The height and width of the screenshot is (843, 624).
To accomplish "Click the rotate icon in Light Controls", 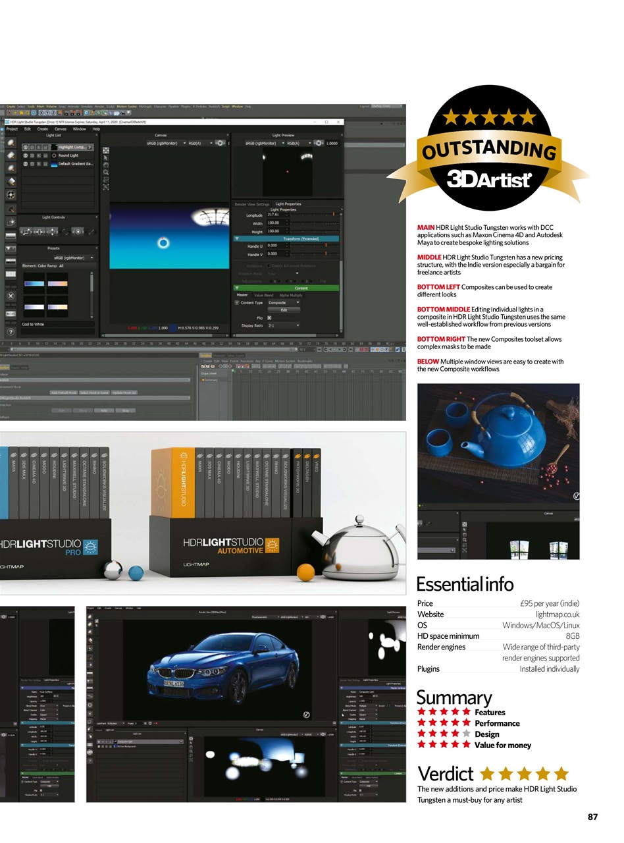I will coord(66,231).
